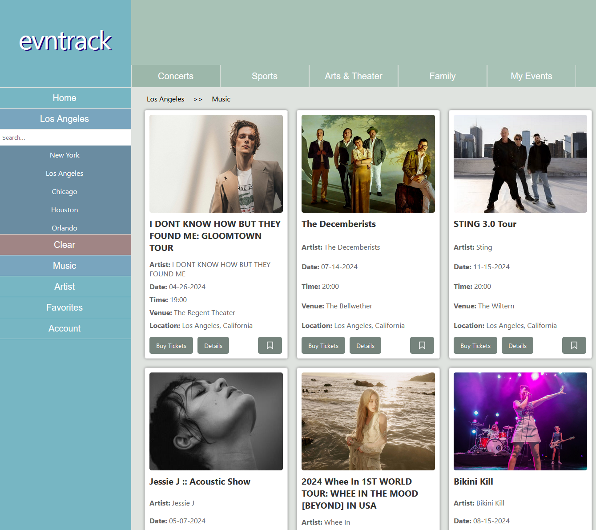Screen dimensions: 596x530
Task: Open the Whee In world tour photo
Action: [368, 421]
